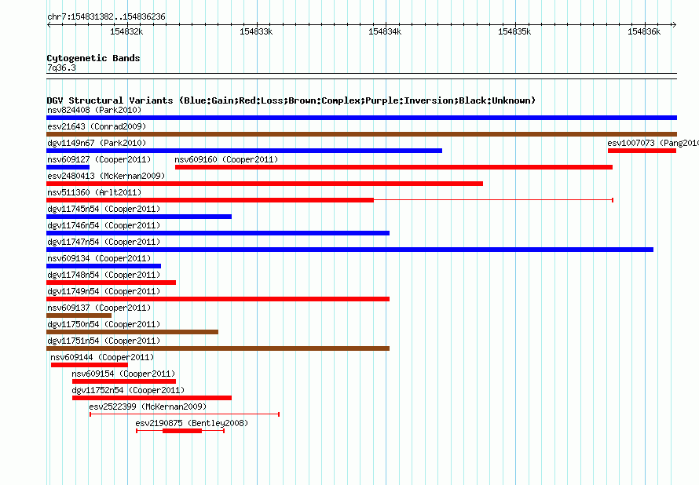Click the nsv609154 (Cooper2011) label
699x485 pixels.
coord(123,374)
